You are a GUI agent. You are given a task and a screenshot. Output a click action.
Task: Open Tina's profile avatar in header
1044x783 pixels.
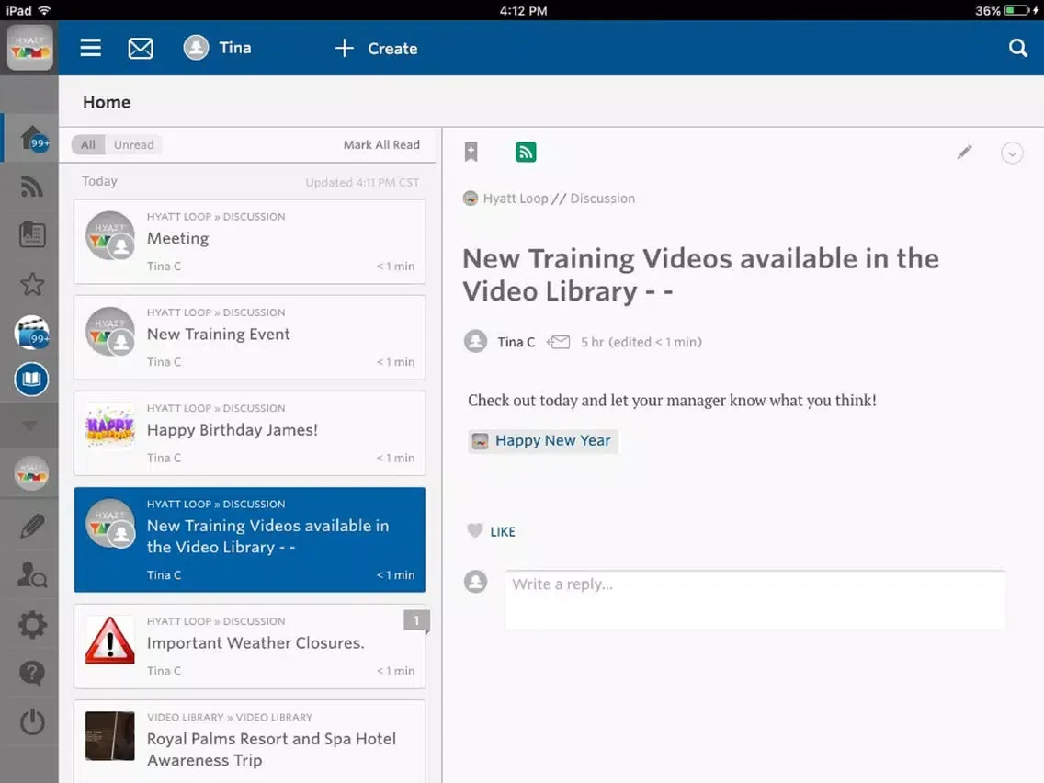(x=196, y=48)
